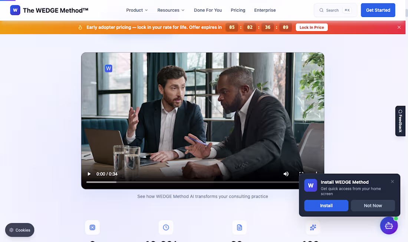Expand the Resources dropdown menu
This screenshot has height=242, width=408.
point(171,10)
